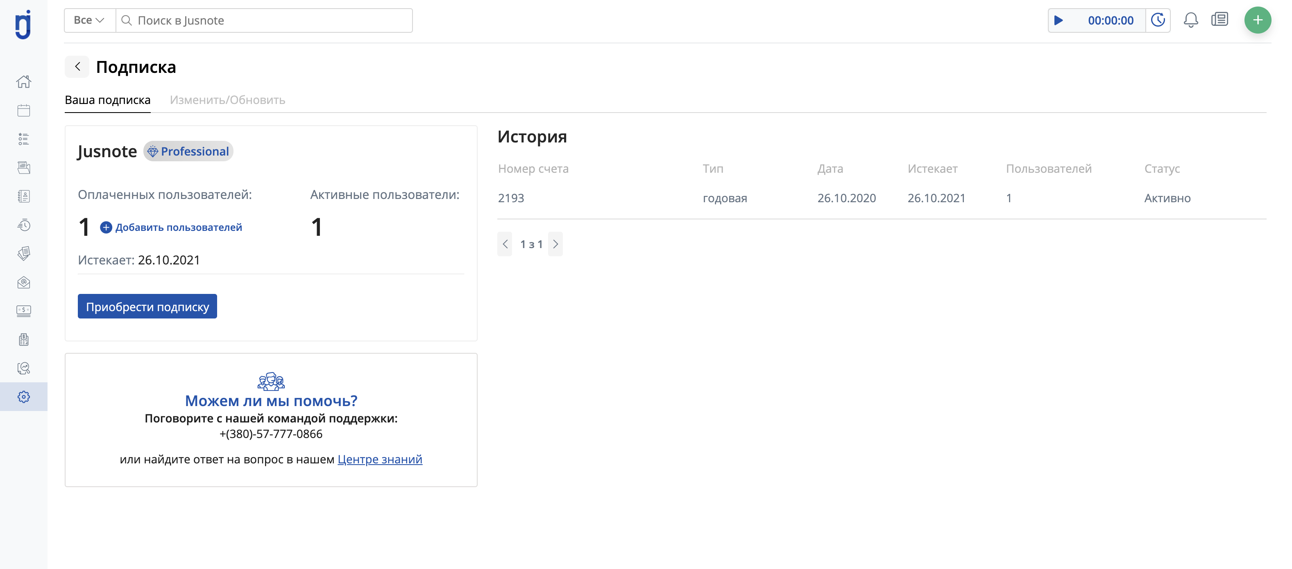Open the Documents section in sidebar
Viewport: 1292px width, 569px height.
pos(24,253)
